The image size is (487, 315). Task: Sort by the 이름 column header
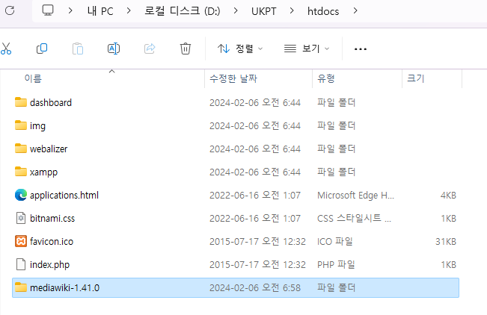click(x=33, y=79)
